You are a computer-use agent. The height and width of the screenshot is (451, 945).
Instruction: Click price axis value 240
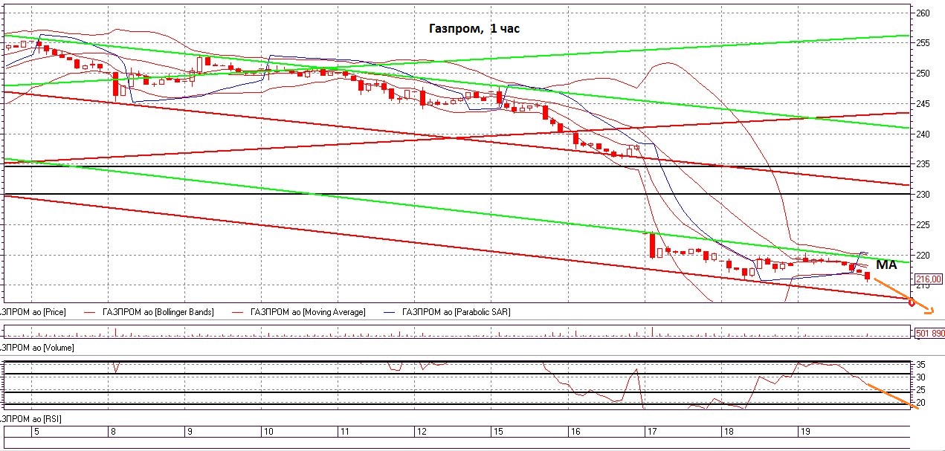[923, 134]
